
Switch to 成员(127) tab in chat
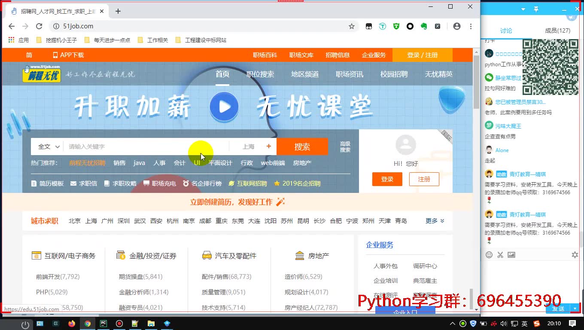pyautogui.click(x=557, y=31)
